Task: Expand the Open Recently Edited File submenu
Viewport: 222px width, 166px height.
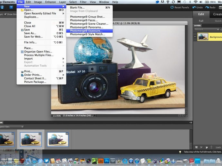Action: point(41,13)
